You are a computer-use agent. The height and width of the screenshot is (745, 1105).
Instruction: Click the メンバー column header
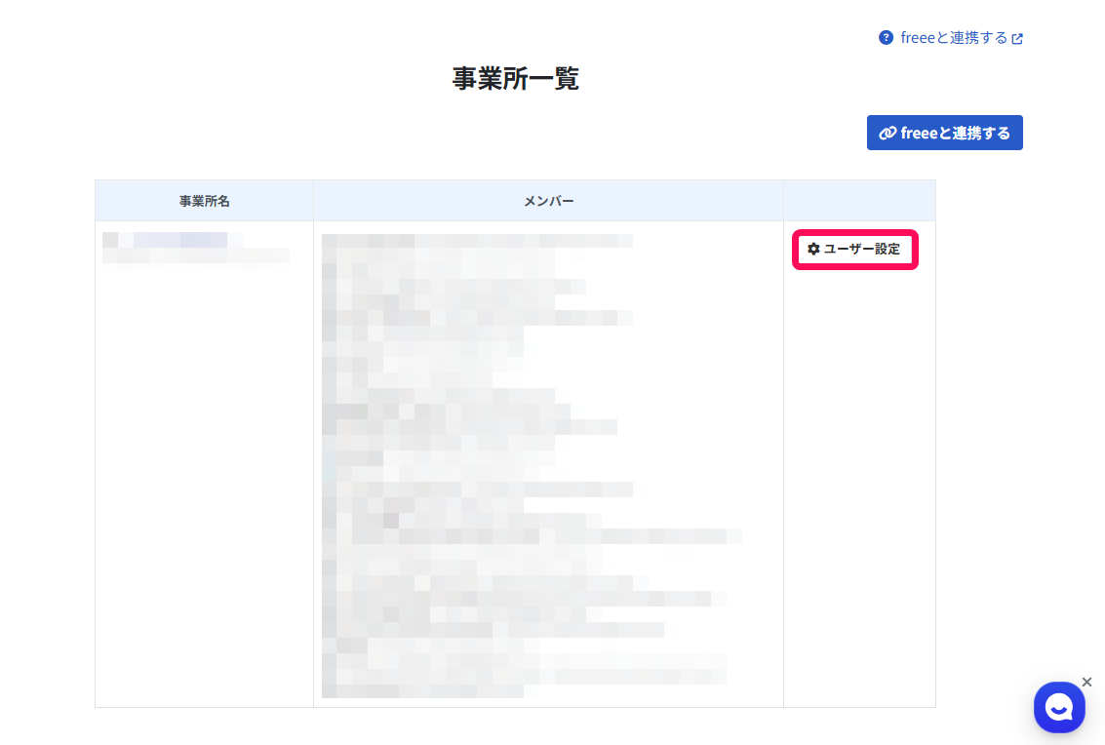point(548,201)
